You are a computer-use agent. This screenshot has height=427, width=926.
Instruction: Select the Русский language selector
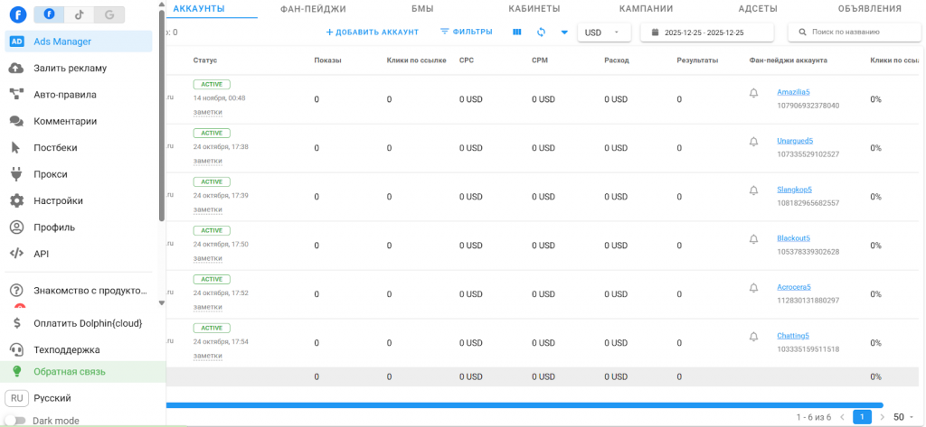[x=52, y=398]
